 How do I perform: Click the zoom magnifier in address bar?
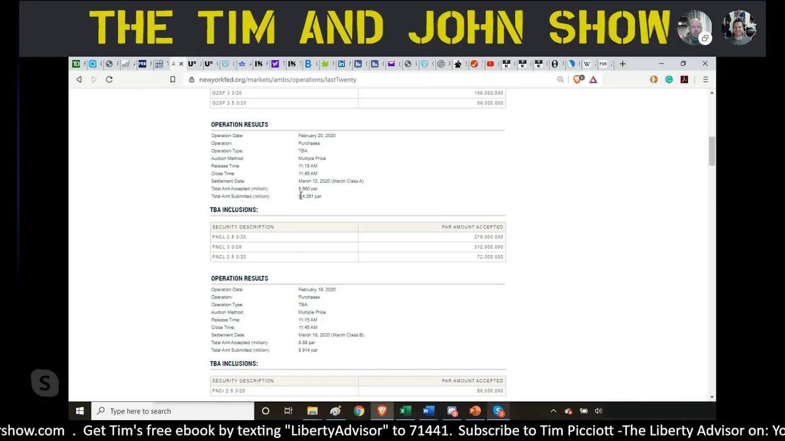[560, 80]
